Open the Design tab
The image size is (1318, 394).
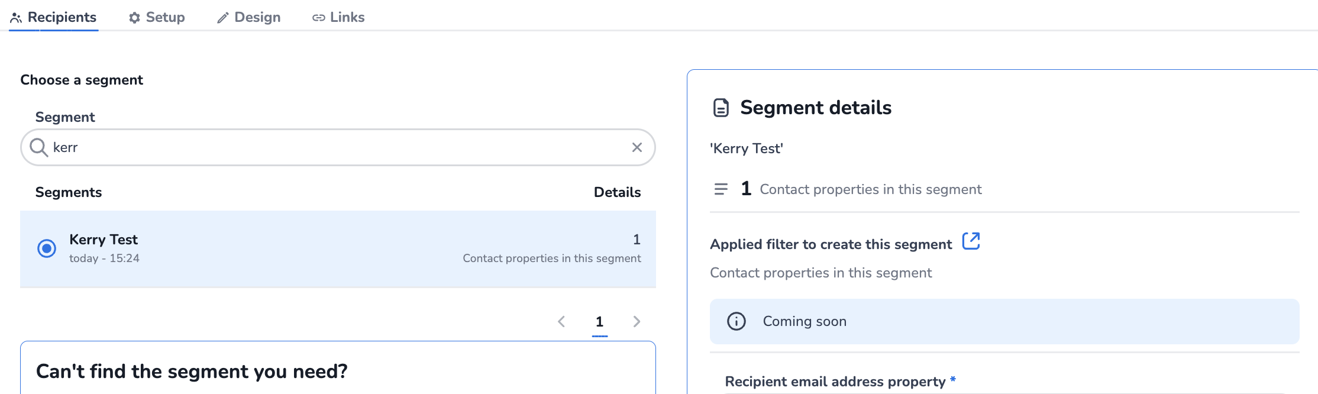[248, 17]
